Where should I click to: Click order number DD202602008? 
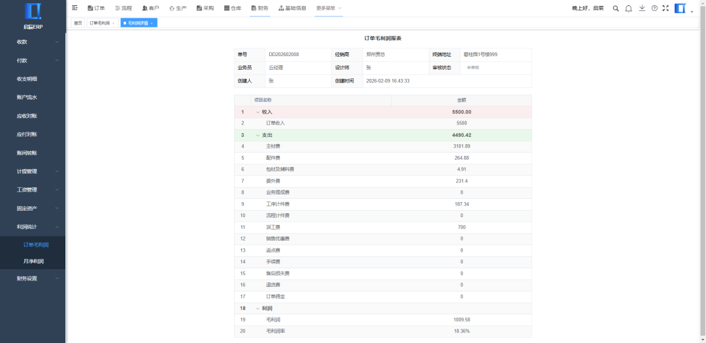[x=284, y=54]
